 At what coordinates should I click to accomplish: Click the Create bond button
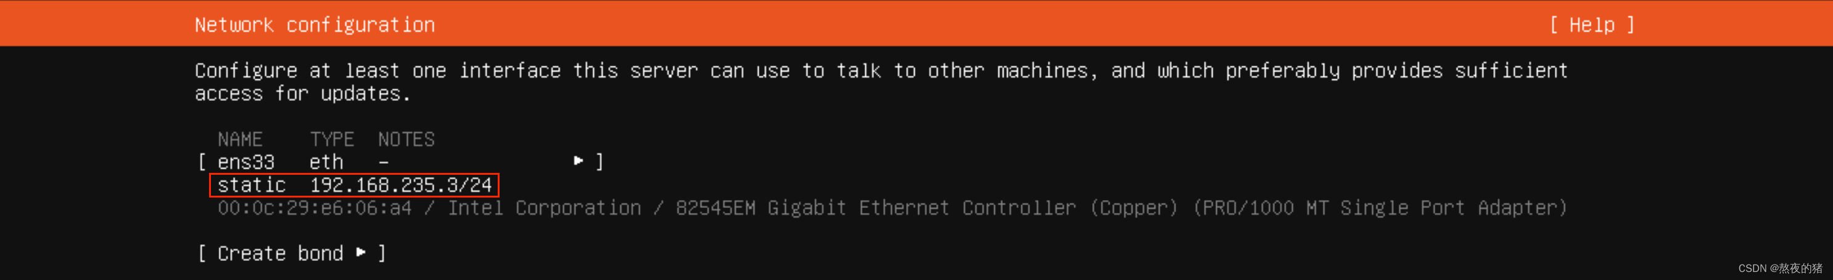coord(292,254)
